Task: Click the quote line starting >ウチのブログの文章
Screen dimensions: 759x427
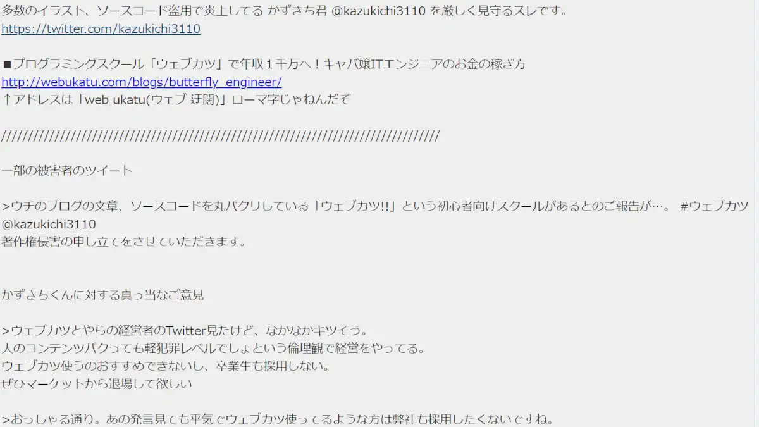Action: (375, 206)
